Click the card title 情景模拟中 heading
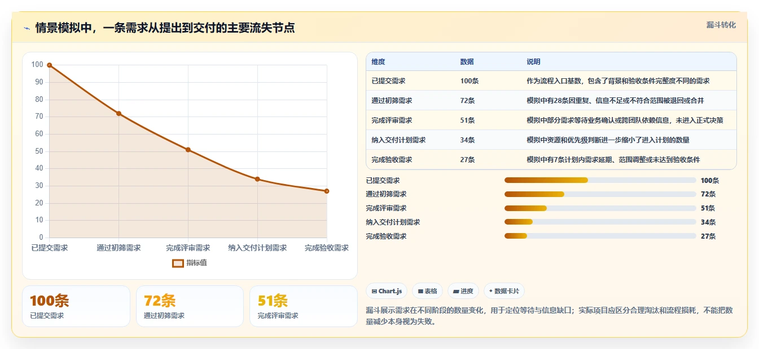 165,28
